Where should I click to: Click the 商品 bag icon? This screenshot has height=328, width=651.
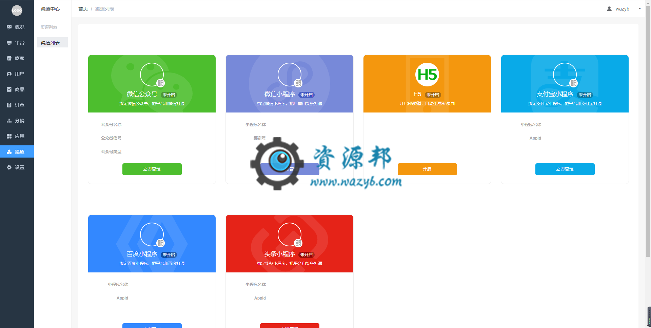coord(9,89)
